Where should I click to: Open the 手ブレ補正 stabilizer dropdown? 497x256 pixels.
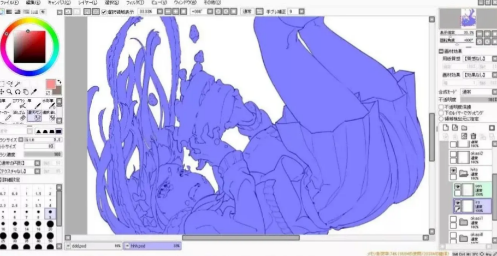tap(301, 11)
